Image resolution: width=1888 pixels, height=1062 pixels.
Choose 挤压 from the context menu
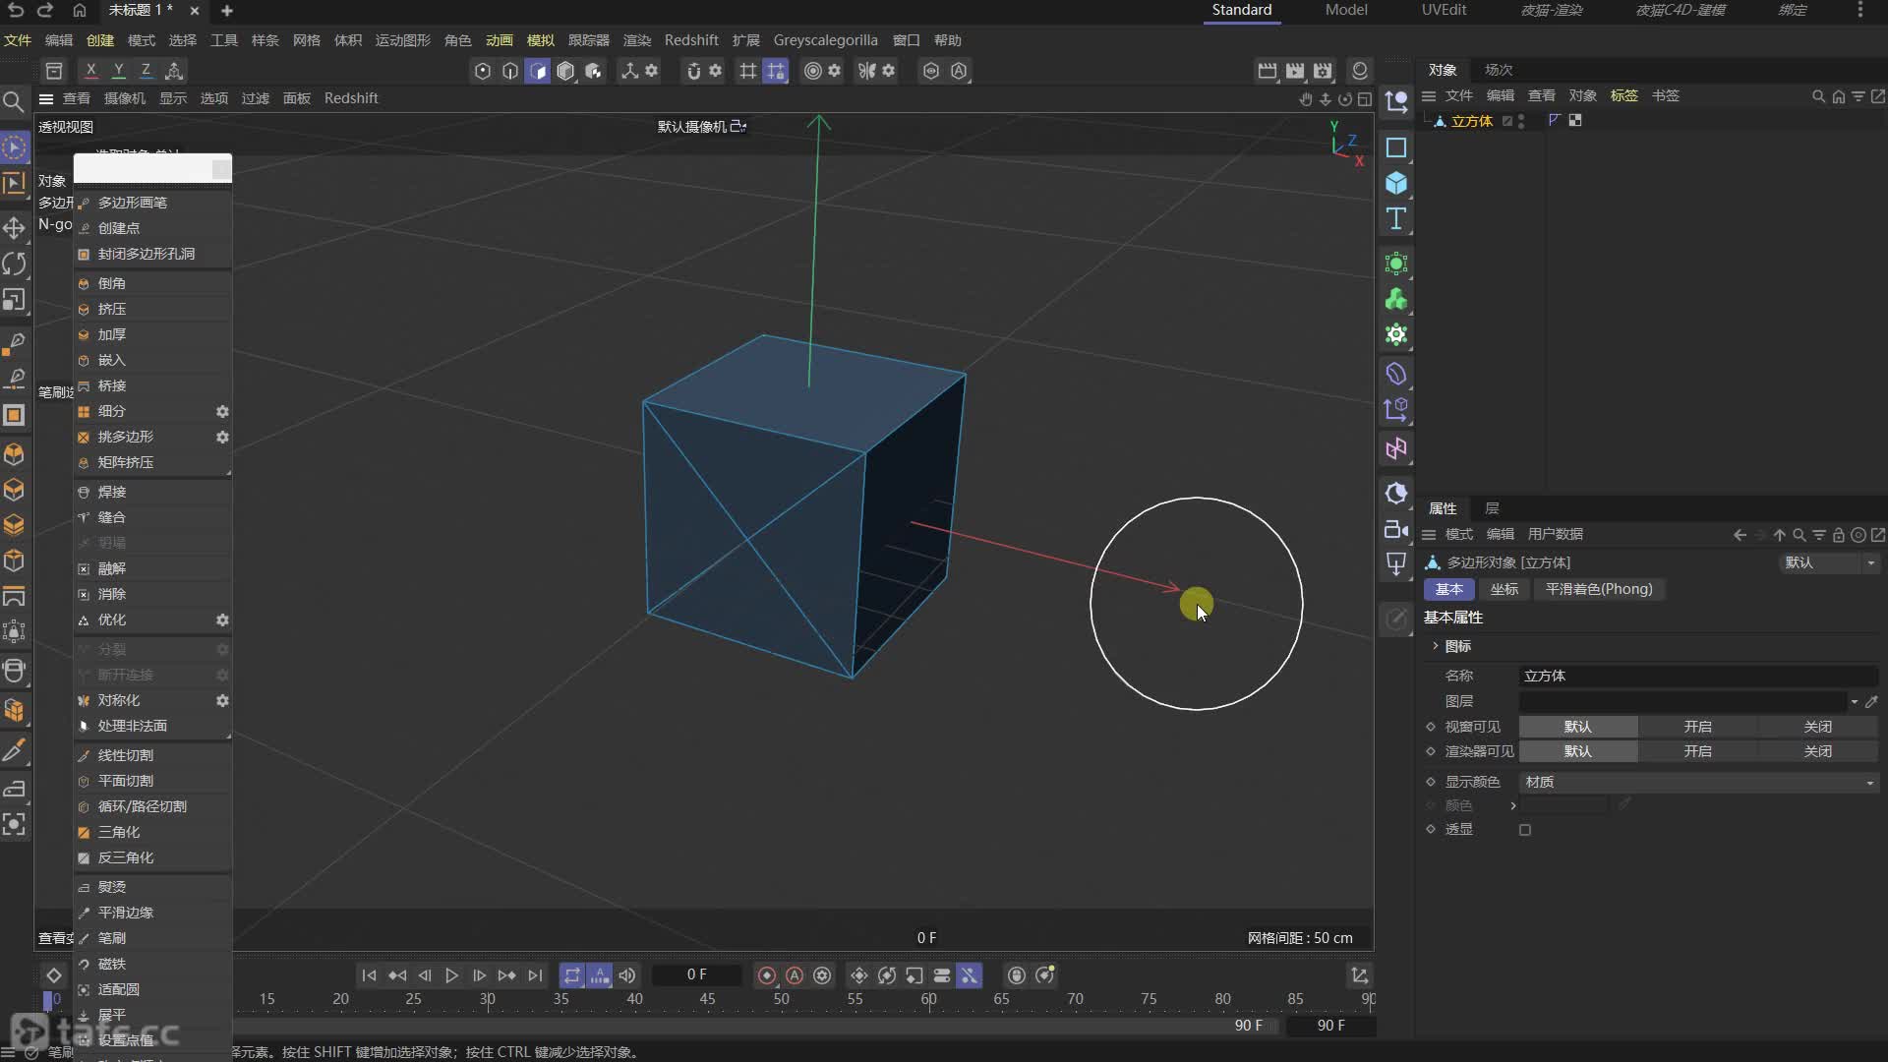(112, 309)
